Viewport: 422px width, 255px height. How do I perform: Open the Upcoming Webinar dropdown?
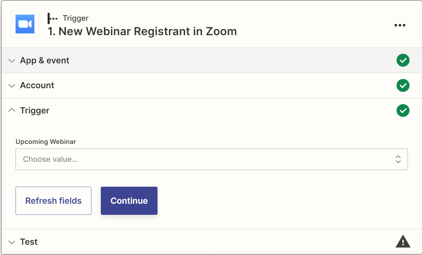212,159
